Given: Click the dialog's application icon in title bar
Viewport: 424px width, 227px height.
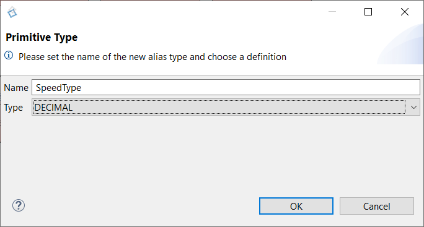Looking at the screenshot, I should [x=12, y=12].
